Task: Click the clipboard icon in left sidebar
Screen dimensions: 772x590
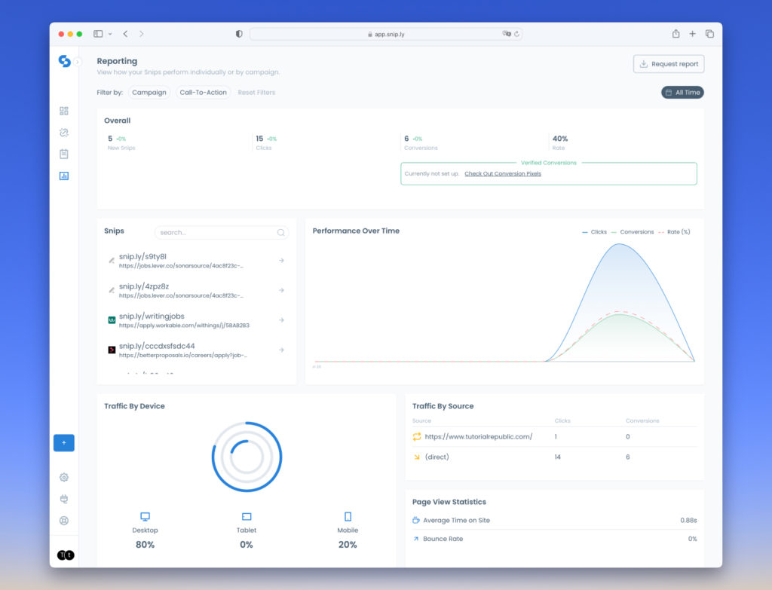Action: pos(64,154)
